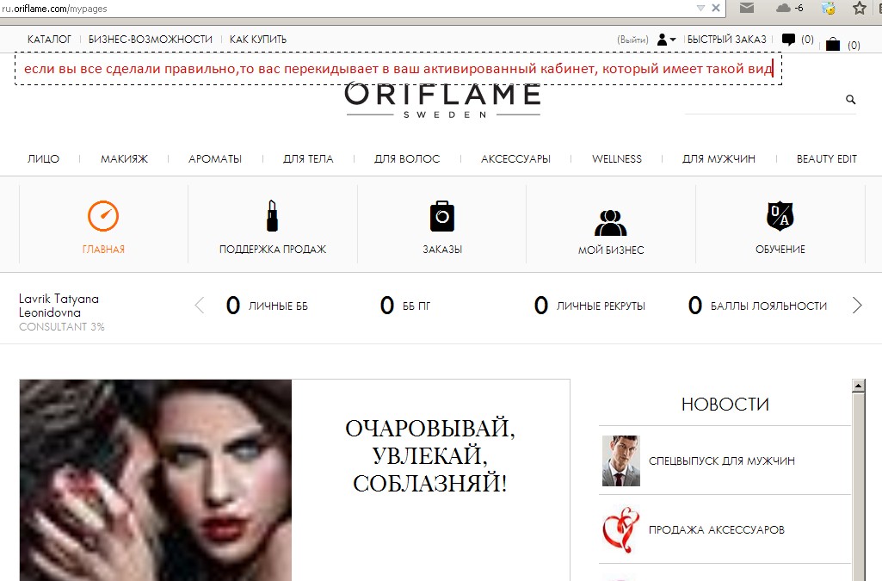The height and width of the screenshot is (581, 882).
Task: Click ЛИЧНЫЕ РЕКРУТЫ counter
Action: 589,306
